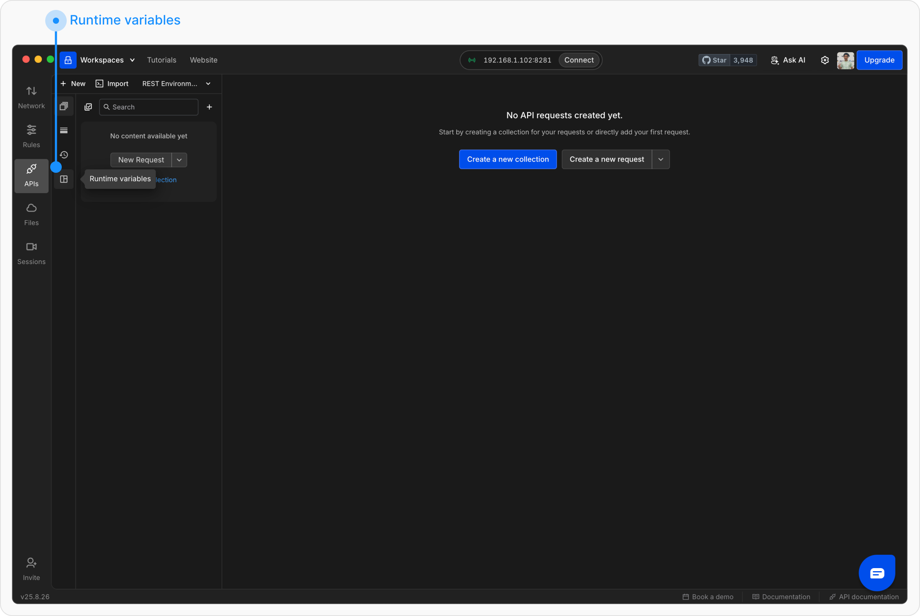Open the Files cloud section

pyautogui.click(x=31, y=214)
